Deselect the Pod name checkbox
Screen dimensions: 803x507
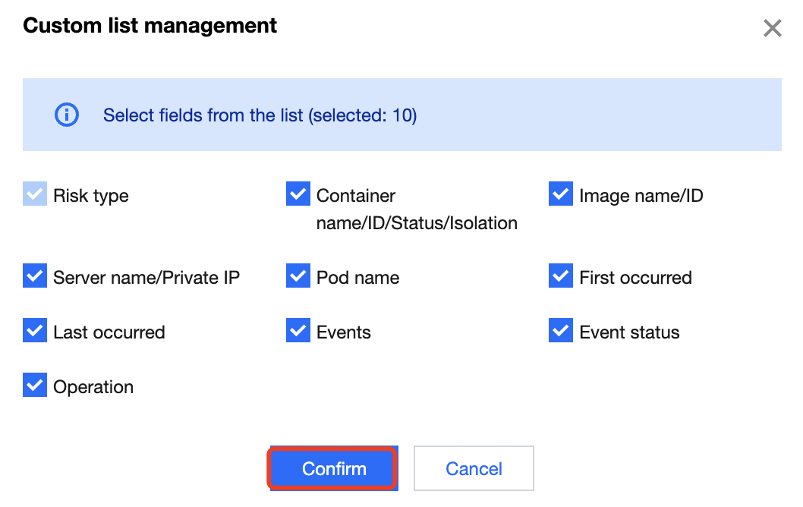(x=298, y=276)
